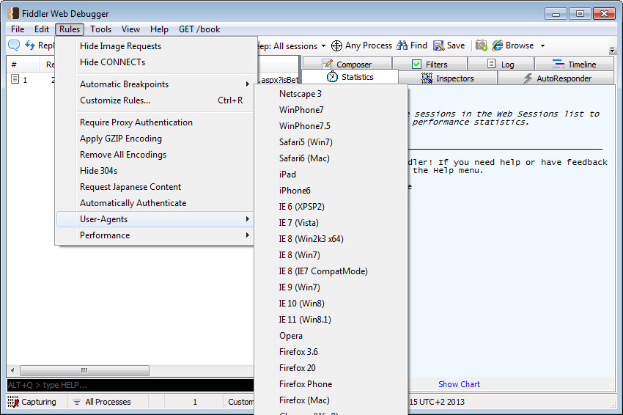Click the comment balloon toolbar icon
Viewport: 623px width, 415px height.
pos(14,45)
